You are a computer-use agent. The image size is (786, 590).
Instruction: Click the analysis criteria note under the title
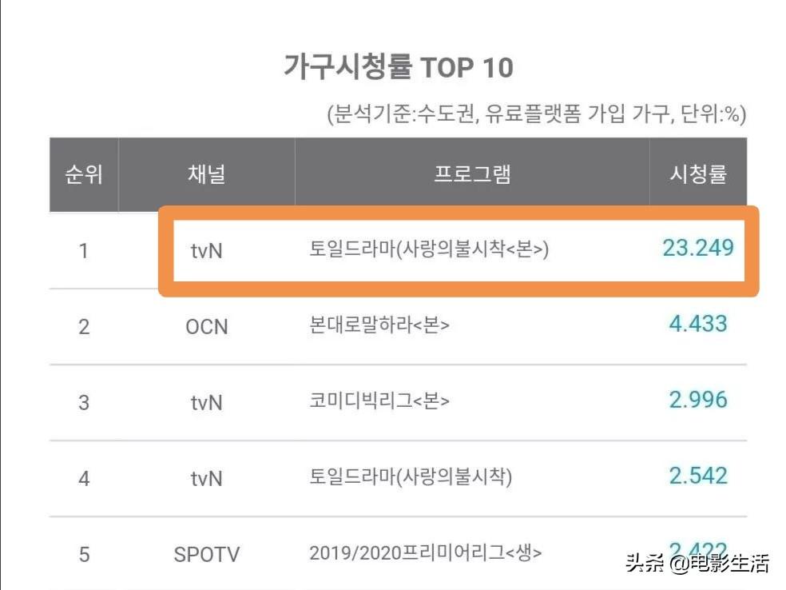pos(536,114)
